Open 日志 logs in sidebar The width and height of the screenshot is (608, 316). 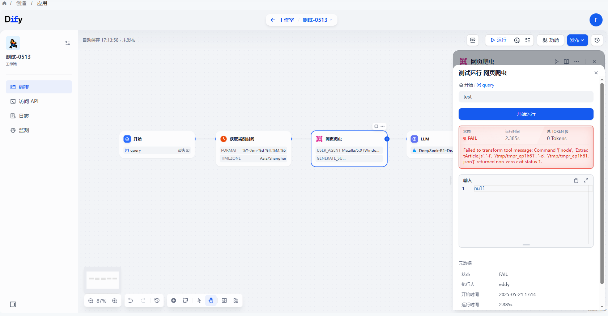point(39,116)
